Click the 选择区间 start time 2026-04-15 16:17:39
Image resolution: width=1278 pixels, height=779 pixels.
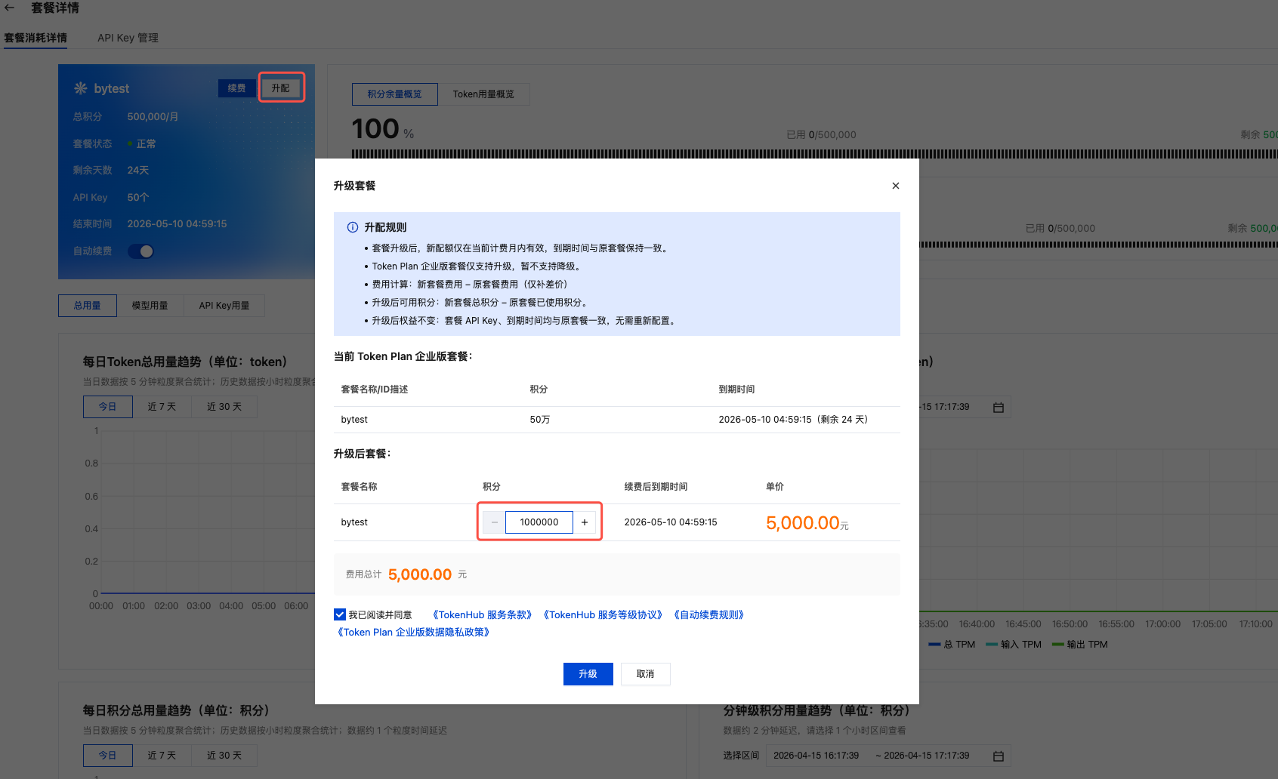tap(816, 756)
